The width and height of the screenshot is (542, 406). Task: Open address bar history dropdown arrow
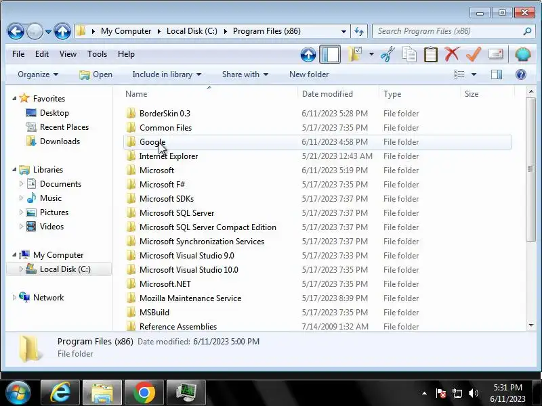tap(343, 31)
